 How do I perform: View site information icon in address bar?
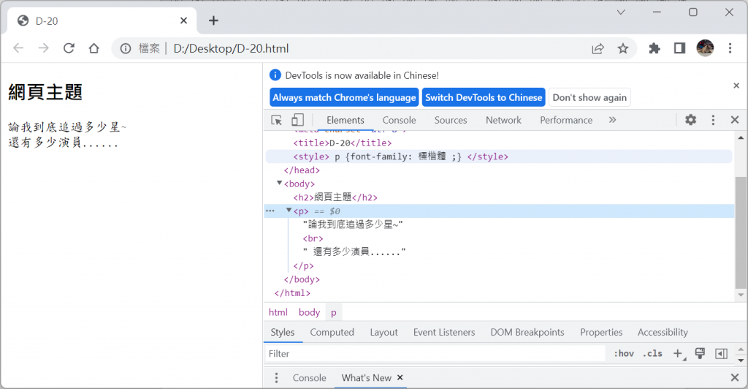(x=126, y=49)
